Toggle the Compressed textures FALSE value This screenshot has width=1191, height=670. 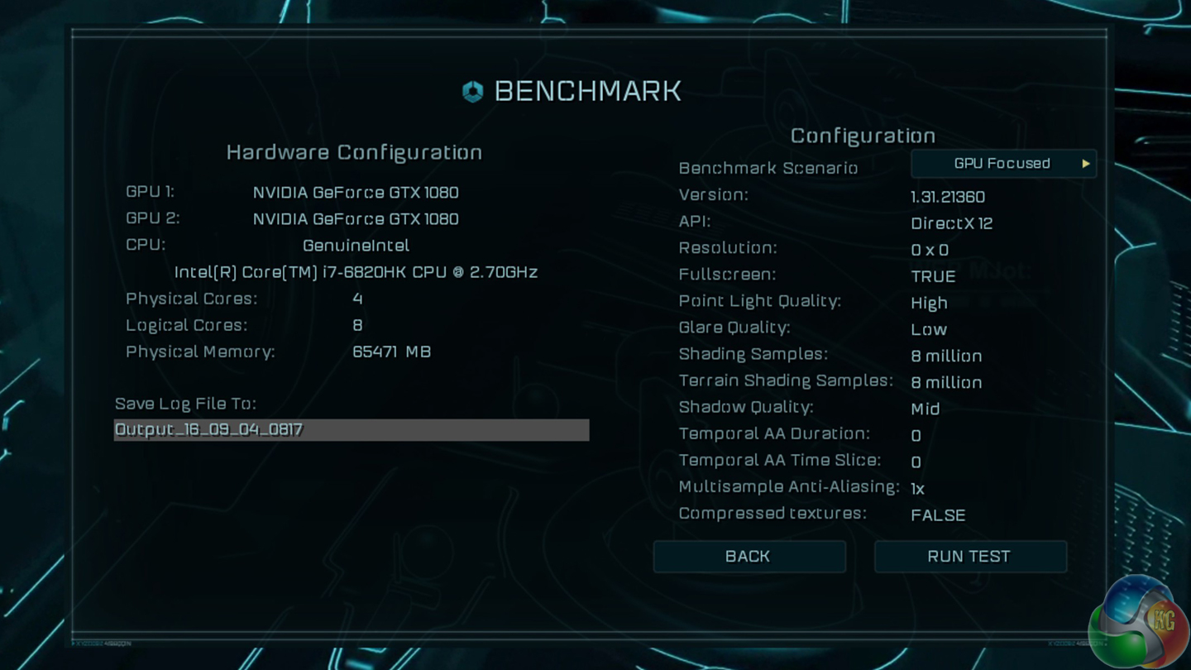point(938,515)
